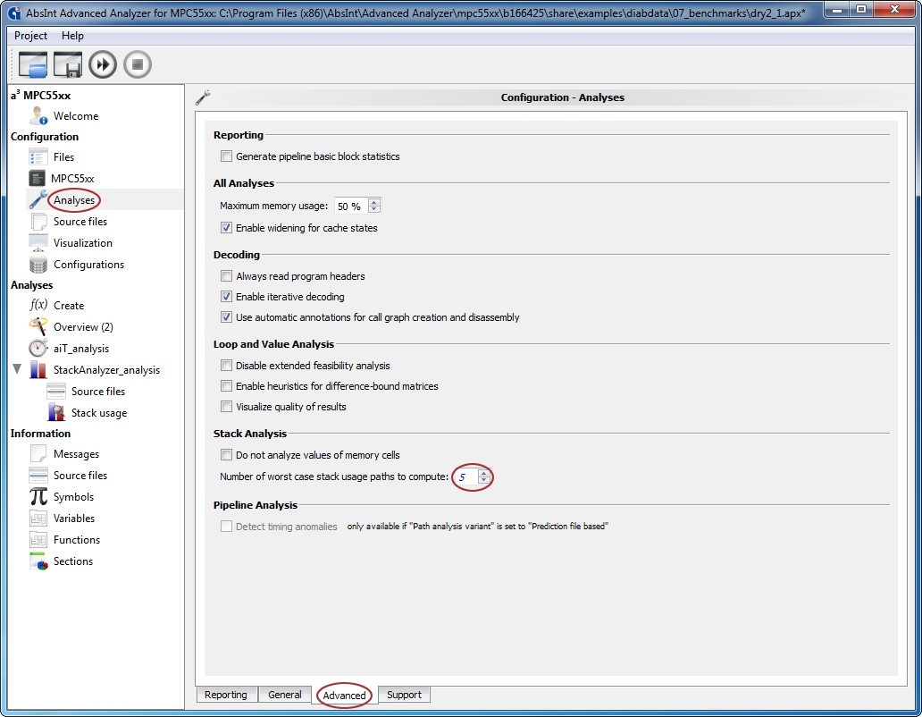Open Welcome page in sidebar

76,116
